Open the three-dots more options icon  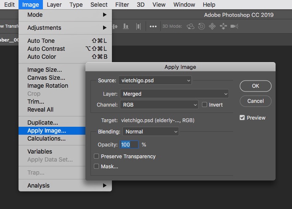153,26
